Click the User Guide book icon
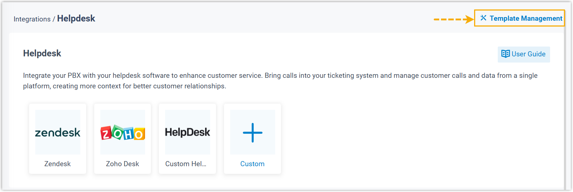Image resolution: width=573 pixels, height=192 pixels. coord(505,54)
